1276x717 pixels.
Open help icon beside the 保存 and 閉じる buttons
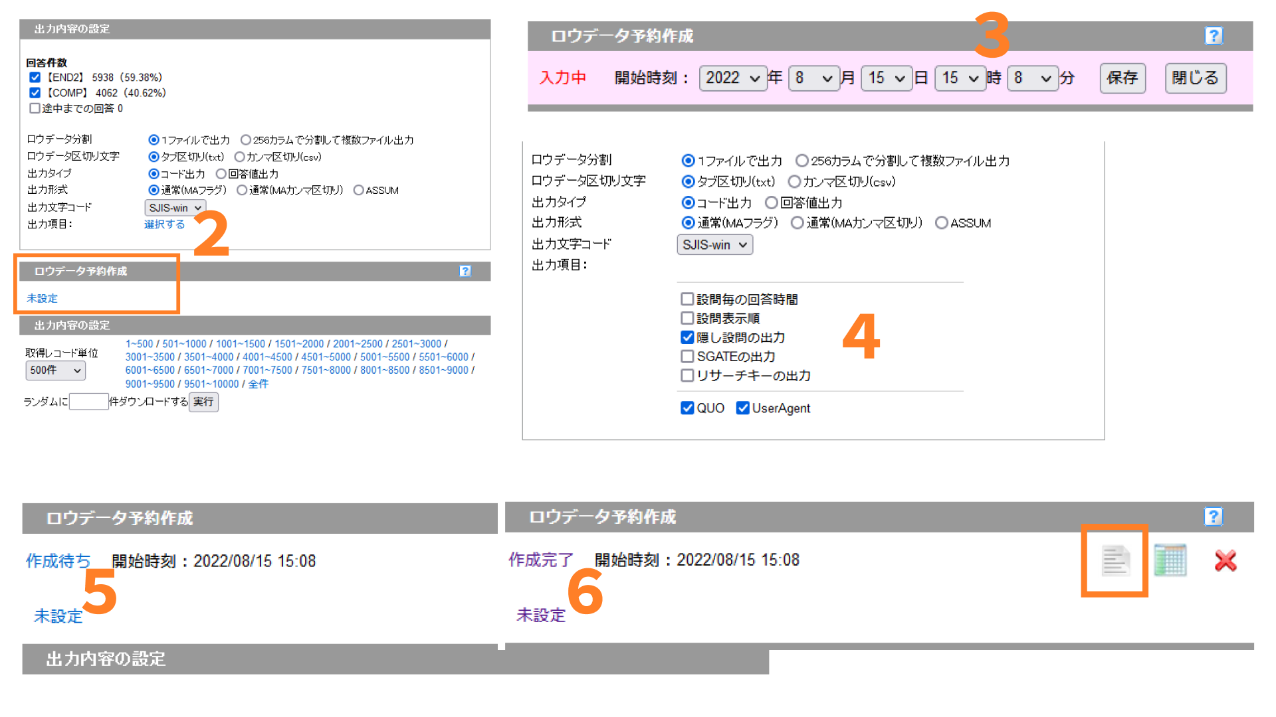coord(1214,36)
